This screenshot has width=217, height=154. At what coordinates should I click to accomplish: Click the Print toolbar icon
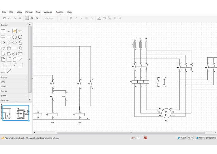coord(4,18)
